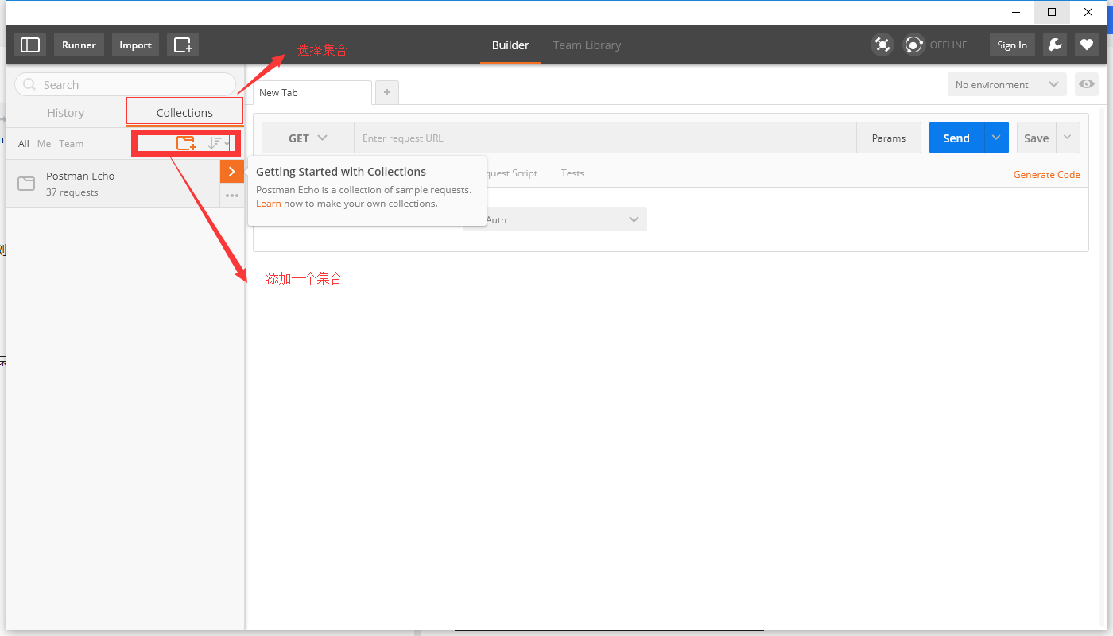
Task: Add a new collection with the folder-plus icon
Action: (186, 143)
